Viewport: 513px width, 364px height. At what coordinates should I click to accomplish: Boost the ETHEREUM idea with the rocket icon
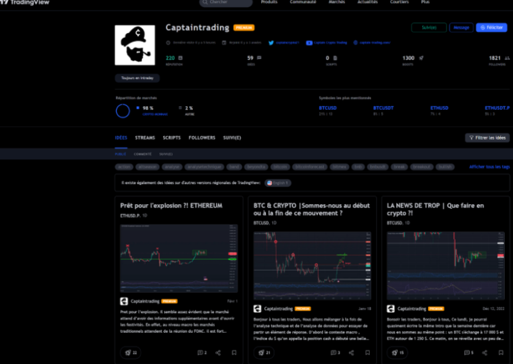(131, 353)
